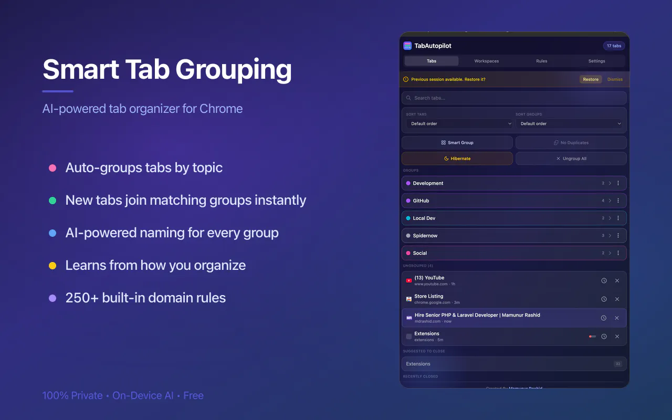Click the Extensions tab favicon placeholder
The width and height of the screenshot is (672, 420).
click(409, 336)
